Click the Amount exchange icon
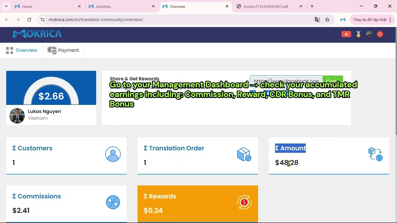Screen dimensions: 397x223 pyautogui.click(x=375, y=154)
